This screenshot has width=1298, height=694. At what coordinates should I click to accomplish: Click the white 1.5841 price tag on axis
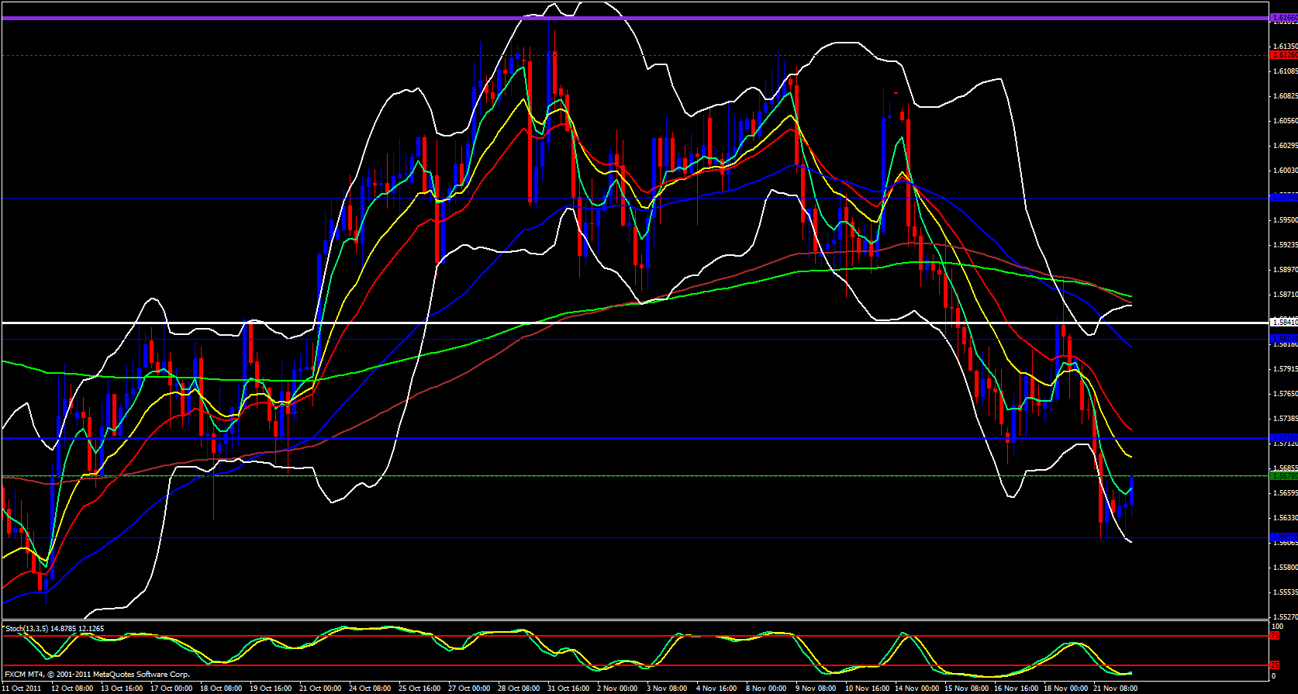point(1283,322)
